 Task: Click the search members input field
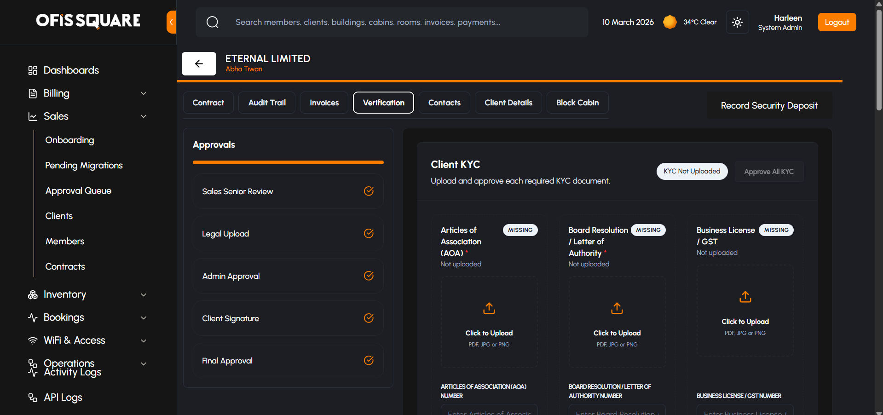tap(392, 22)
